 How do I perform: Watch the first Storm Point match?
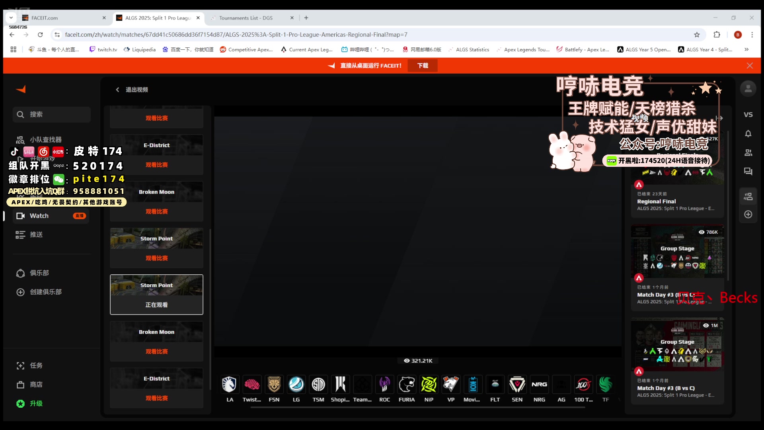[156, 258]
